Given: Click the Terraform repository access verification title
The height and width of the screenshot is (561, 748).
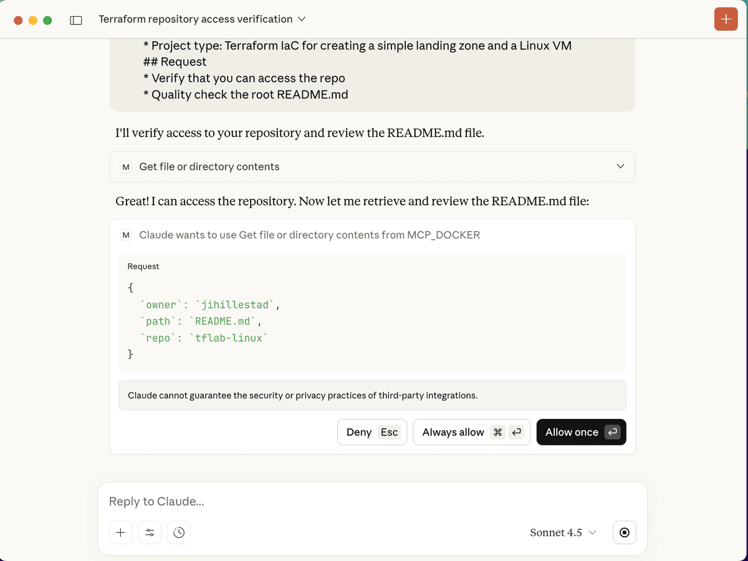Looking at the screenshot, I should click(195, 19).
